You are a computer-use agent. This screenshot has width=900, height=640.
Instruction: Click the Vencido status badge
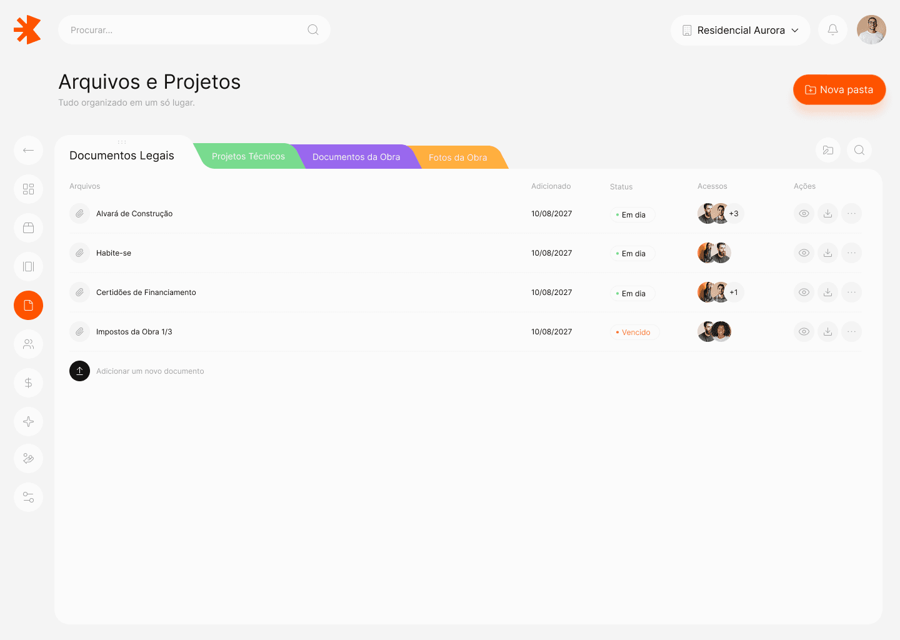(x=634, y=332)
